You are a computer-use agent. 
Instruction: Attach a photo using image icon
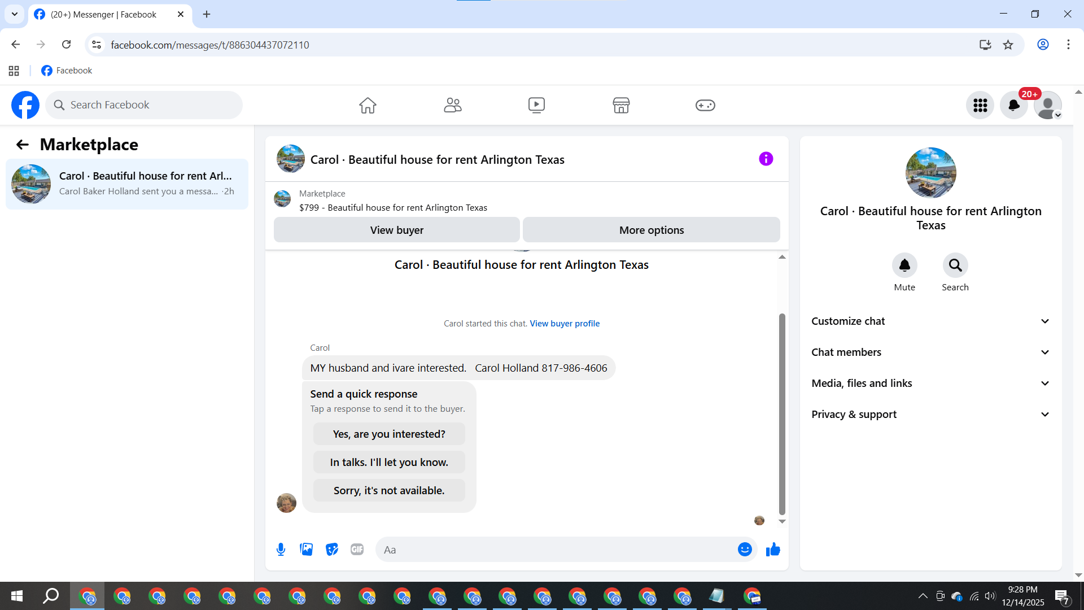[x=306, y=549]
